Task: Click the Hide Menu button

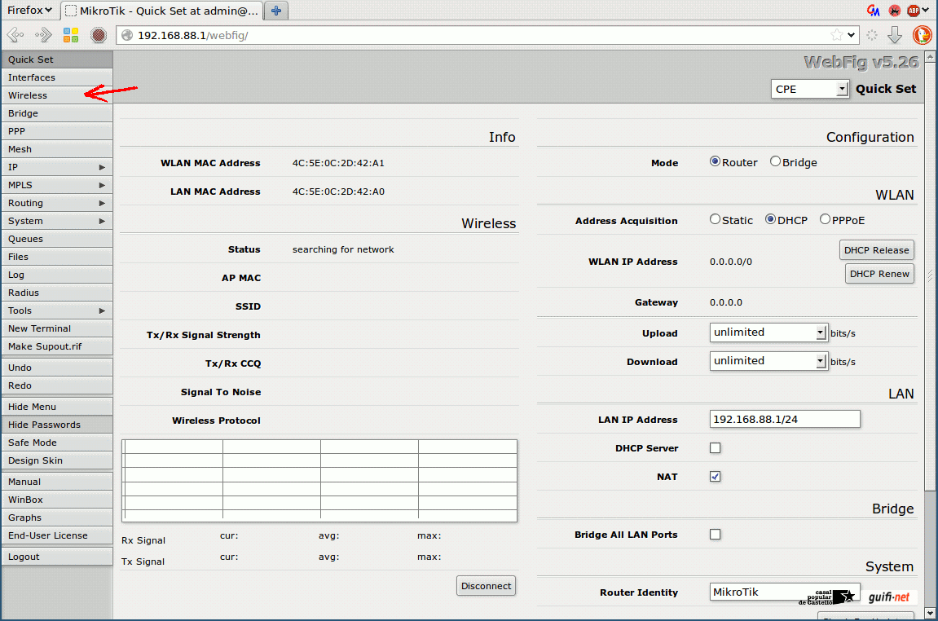Action: 56,406
